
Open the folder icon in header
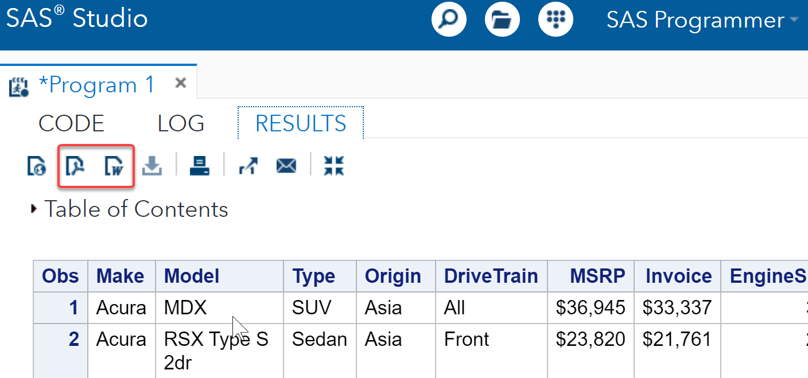tap(502, 21)
